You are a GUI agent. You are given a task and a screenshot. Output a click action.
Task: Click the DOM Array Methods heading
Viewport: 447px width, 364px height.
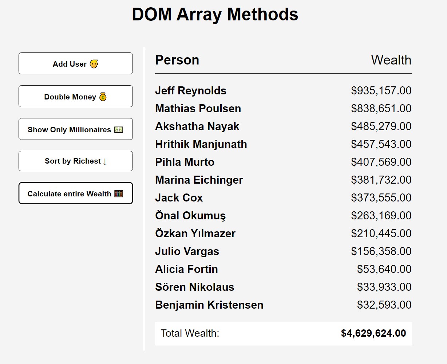tap(215, 15)
